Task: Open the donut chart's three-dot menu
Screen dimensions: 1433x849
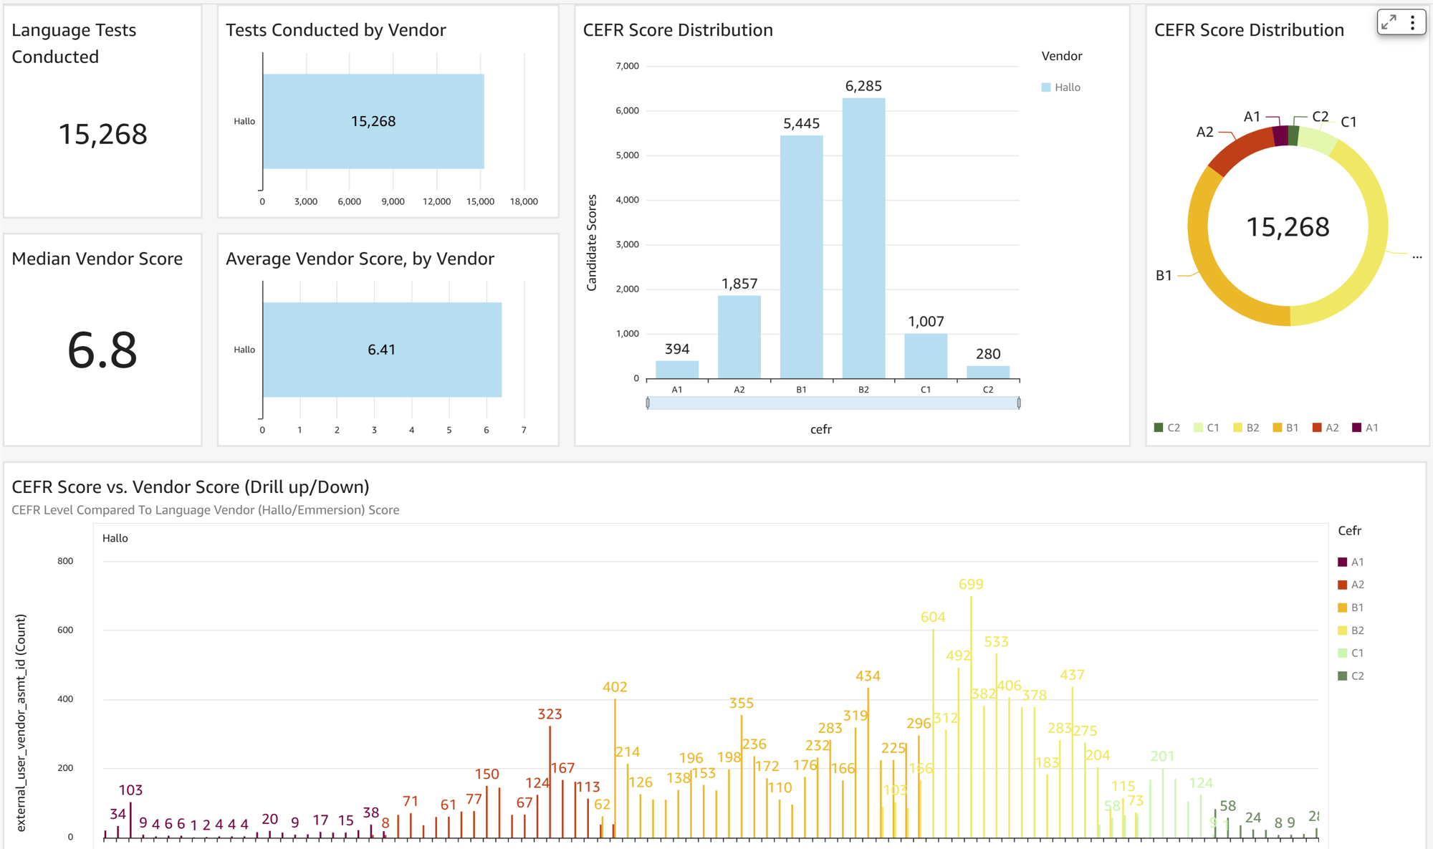Action: [1412, 22]
